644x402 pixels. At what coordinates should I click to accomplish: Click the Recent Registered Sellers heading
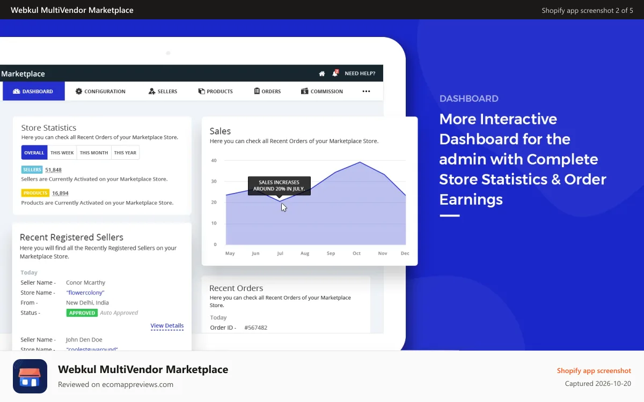[71, 237]
